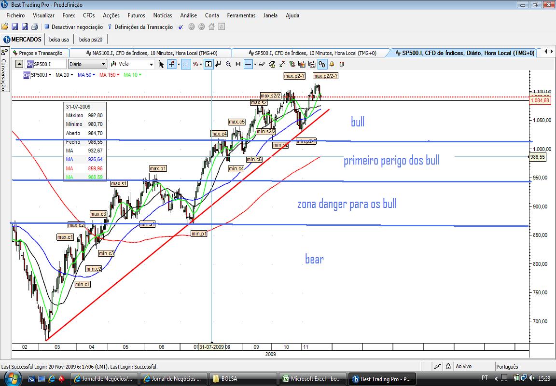Toggle the linked charts chain button
This screenshot has width=556, height=386.
(x=322, y=64)
